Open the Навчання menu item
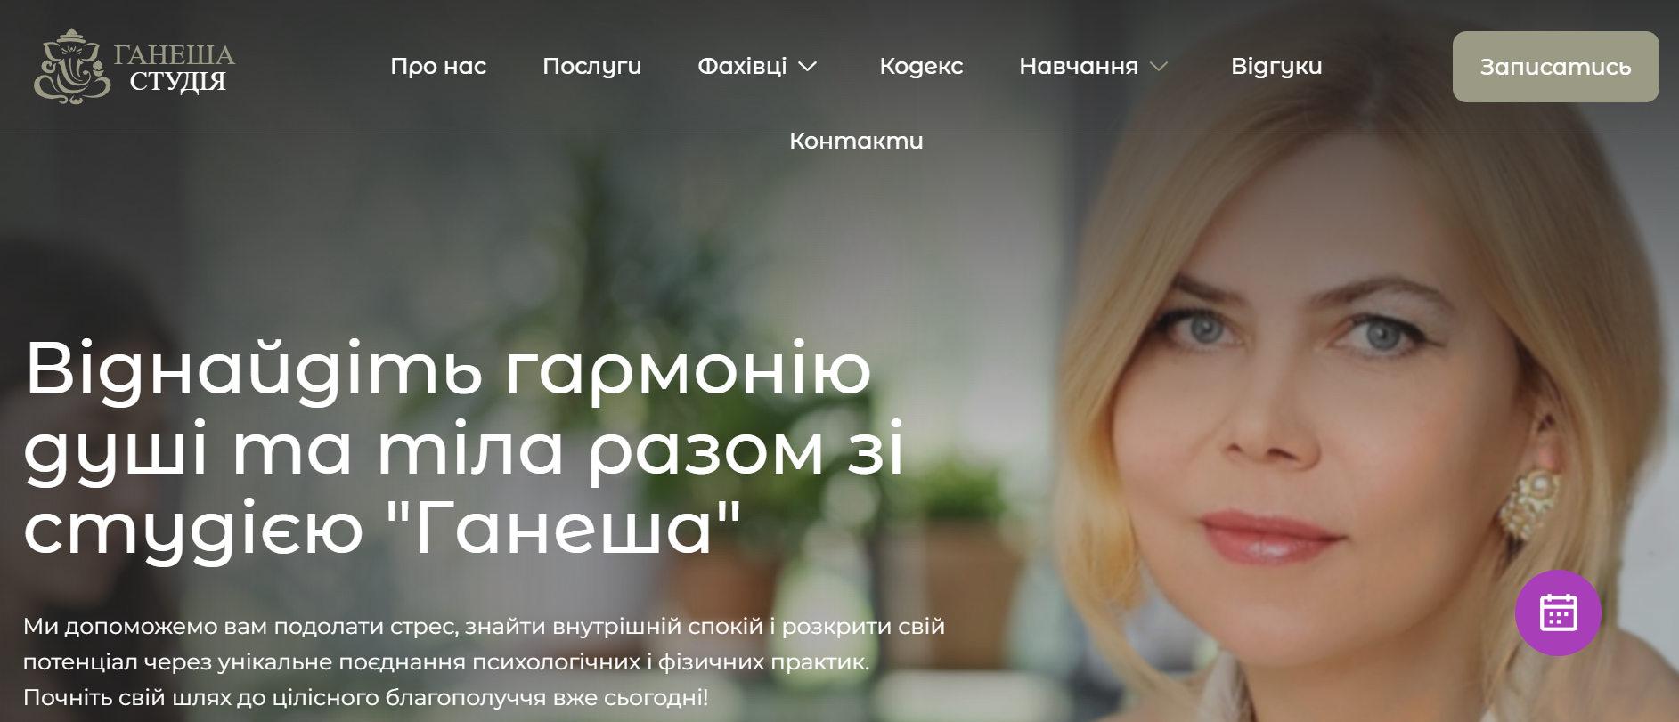 click(1079, 66)
